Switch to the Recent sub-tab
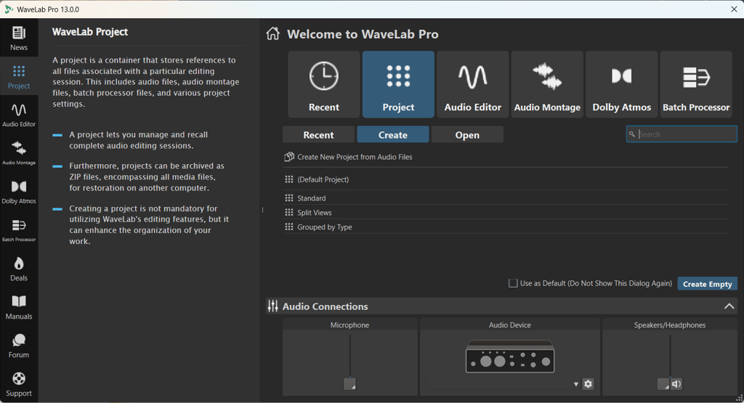Screen dimensions: 744x403 coord(318,134)
